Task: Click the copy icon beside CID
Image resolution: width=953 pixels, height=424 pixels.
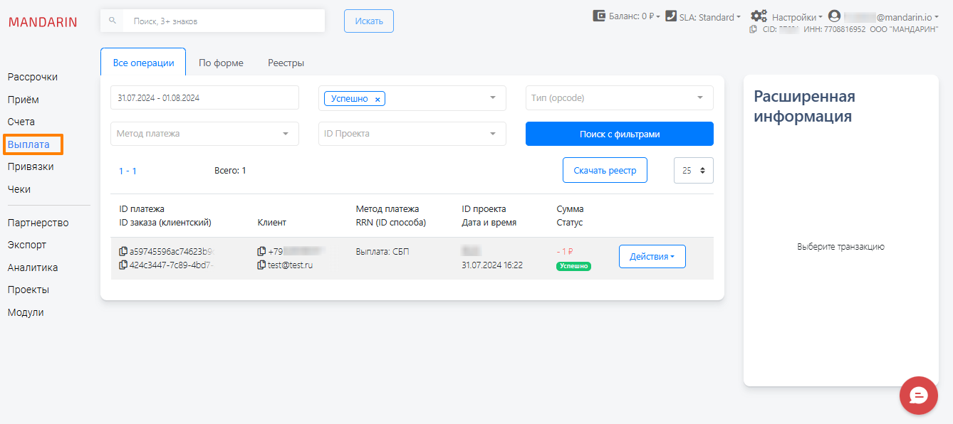Action: (x=753, y=30)
